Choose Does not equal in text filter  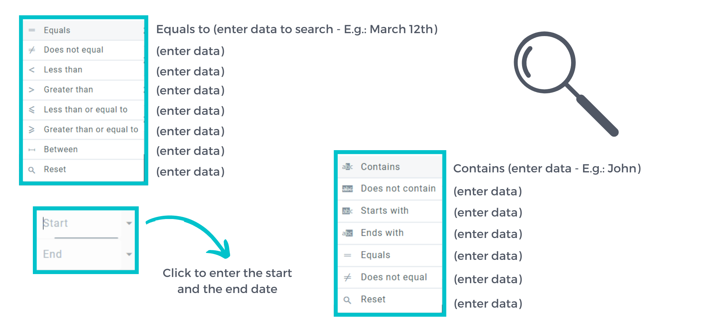click(x=394, y=277)
